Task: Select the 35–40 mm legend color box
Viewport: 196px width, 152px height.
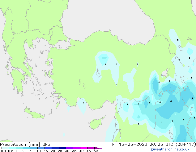Action: pos(76,148)
